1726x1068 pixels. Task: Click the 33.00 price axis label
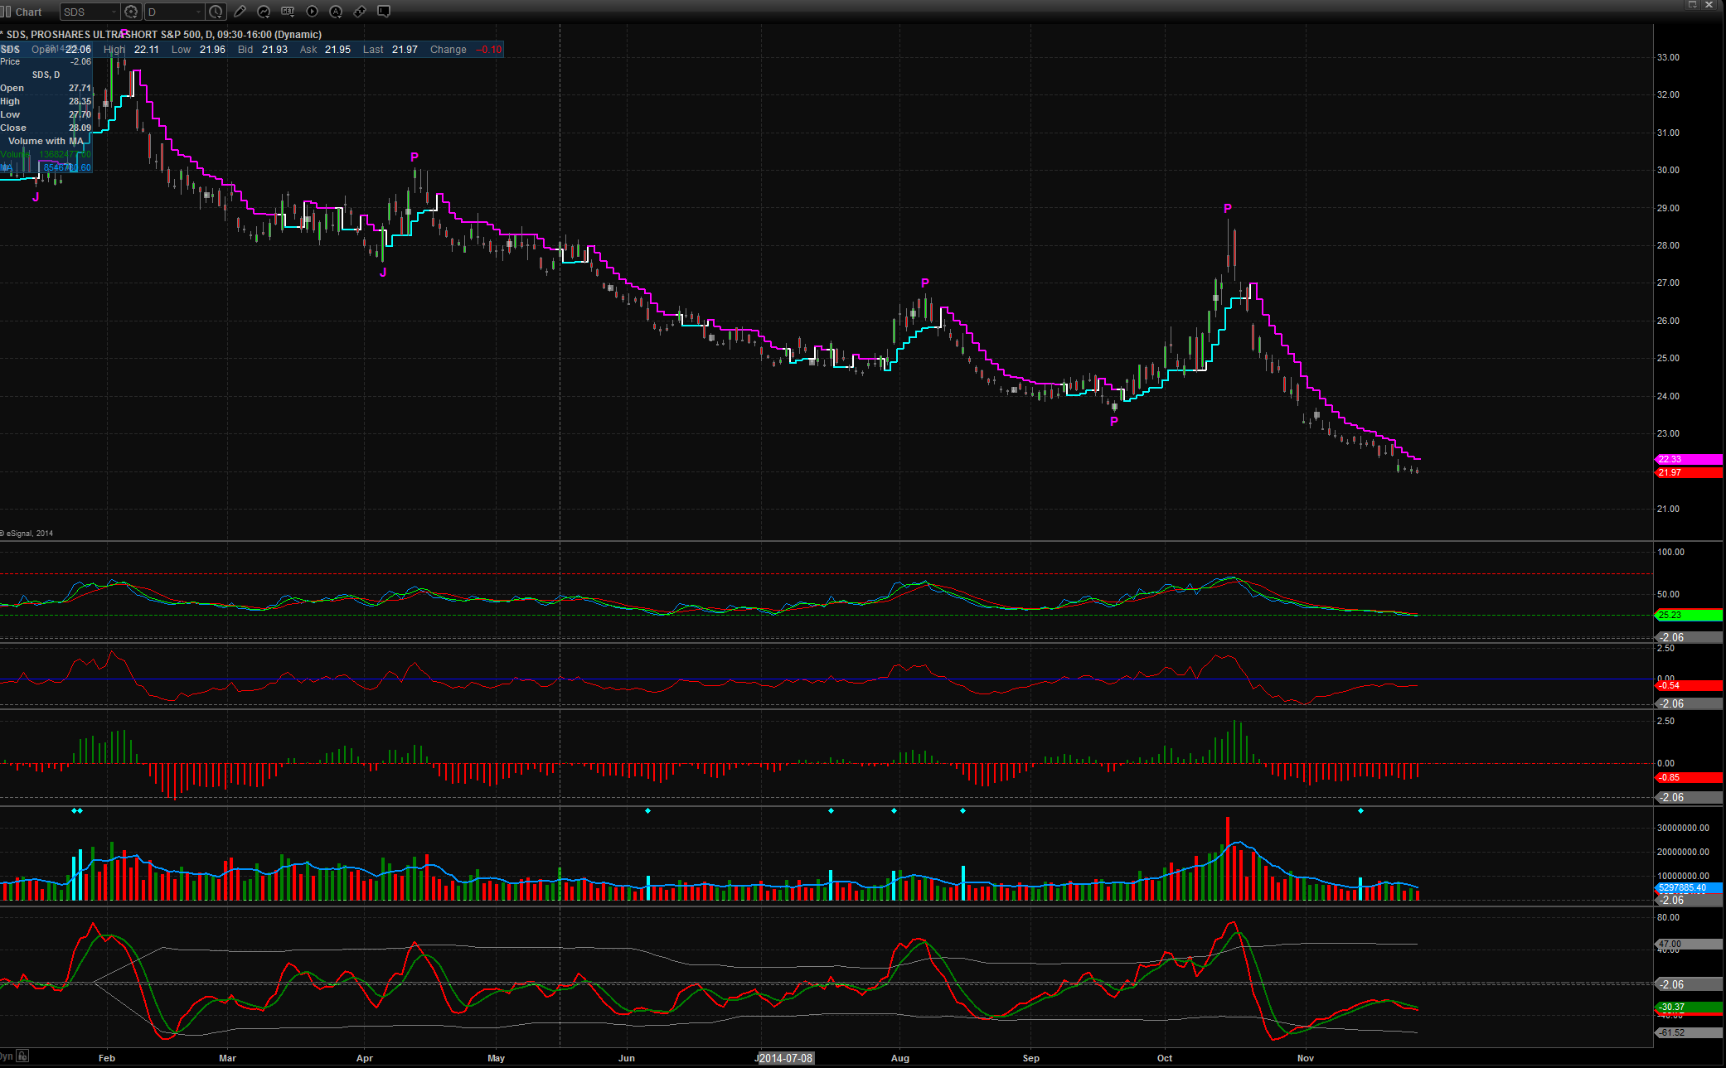1668,57
